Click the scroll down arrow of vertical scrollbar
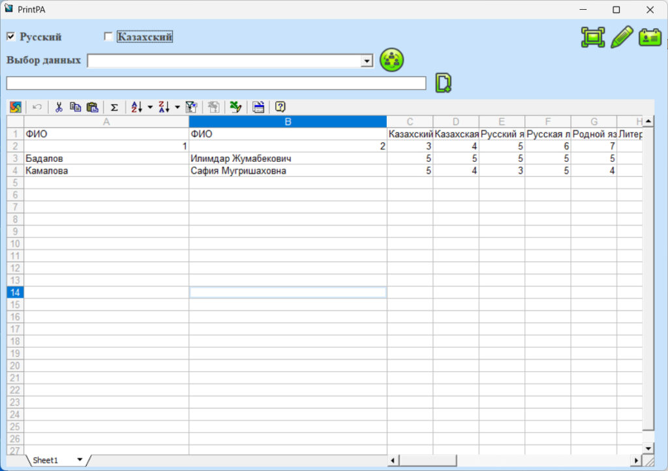The height and width of the screenshot is (471, 668). pos(648,448)
